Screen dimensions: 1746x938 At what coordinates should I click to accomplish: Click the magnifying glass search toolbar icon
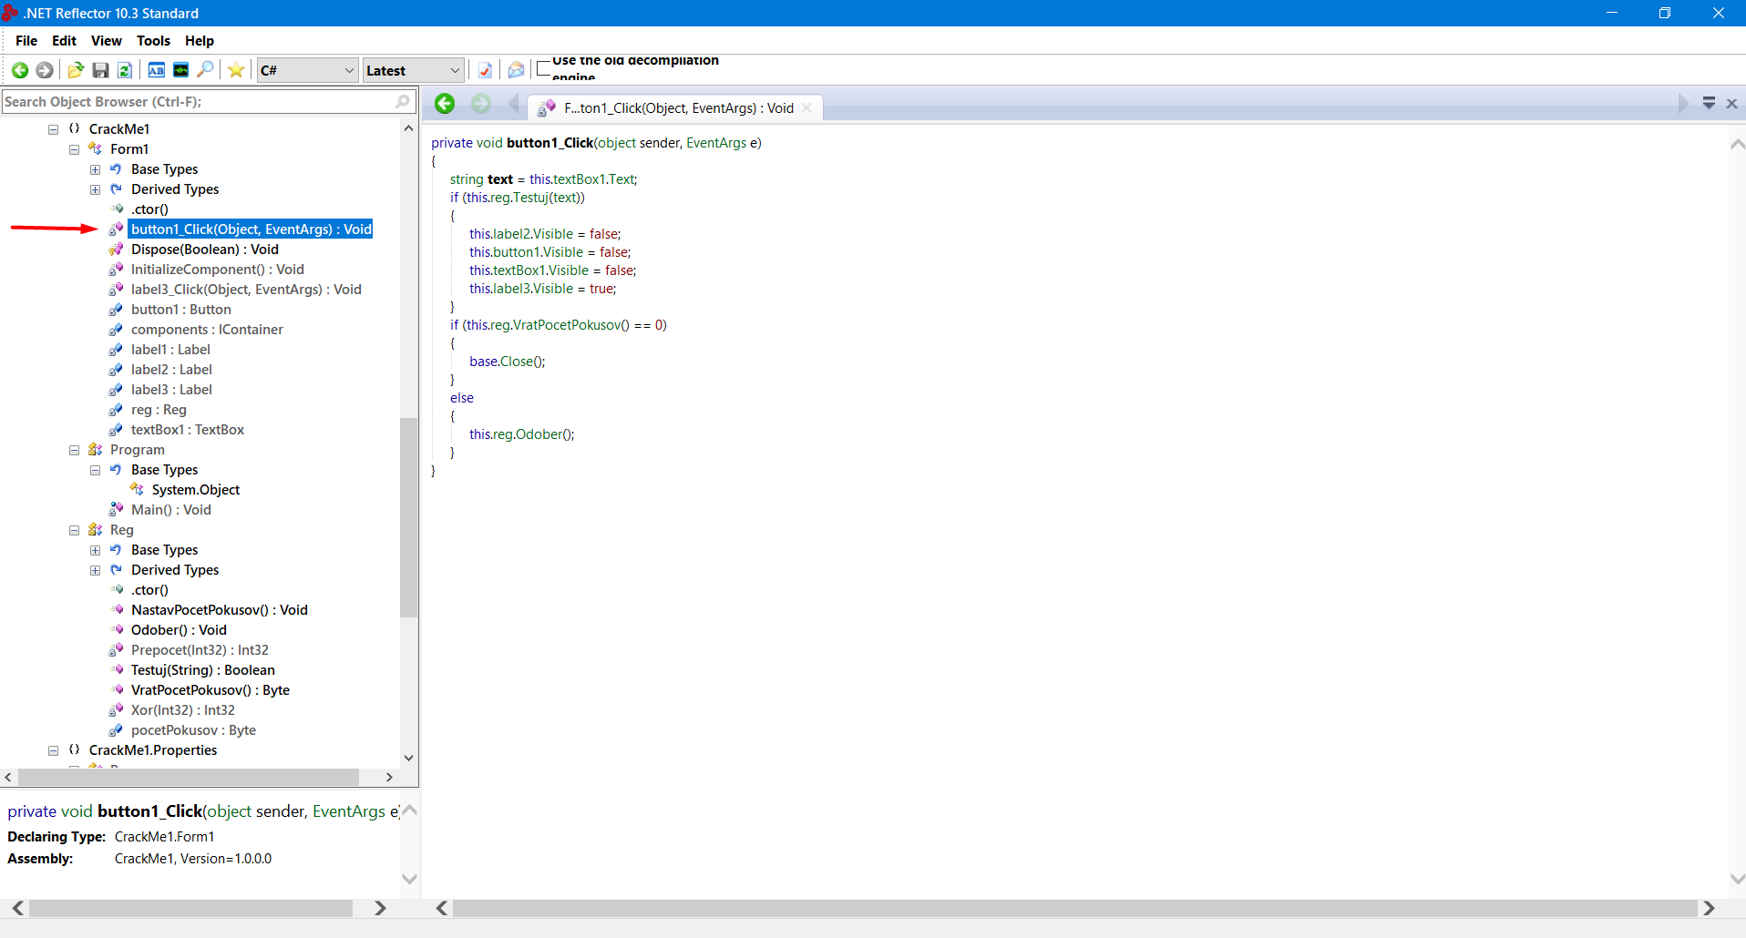pos(206,70)
